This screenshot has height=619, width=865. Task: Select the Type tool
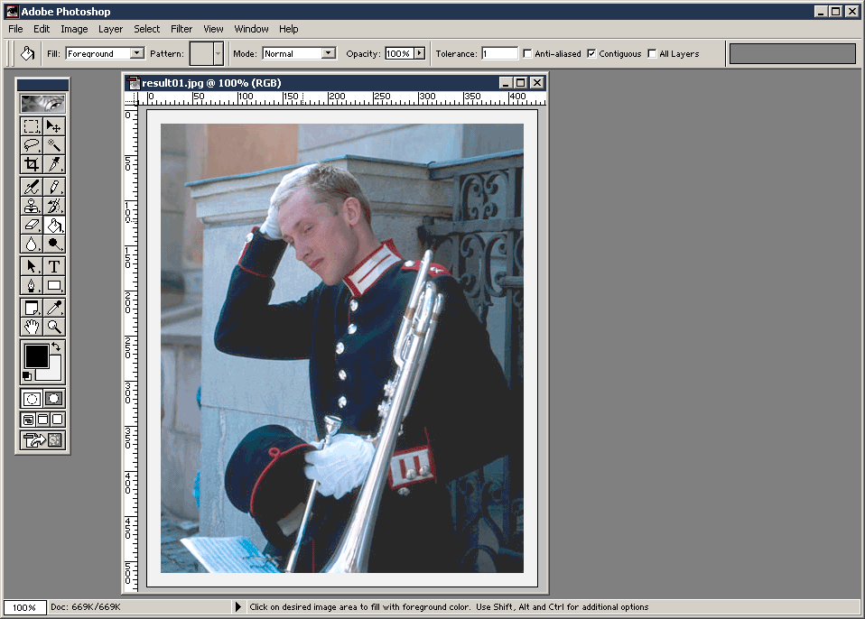point(54,266)
